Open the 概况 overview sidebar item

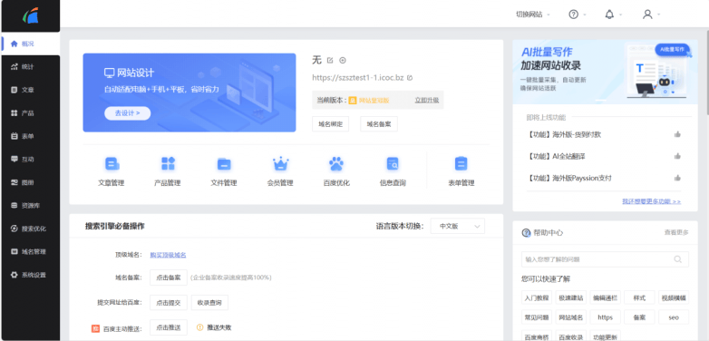pos(30,44)
